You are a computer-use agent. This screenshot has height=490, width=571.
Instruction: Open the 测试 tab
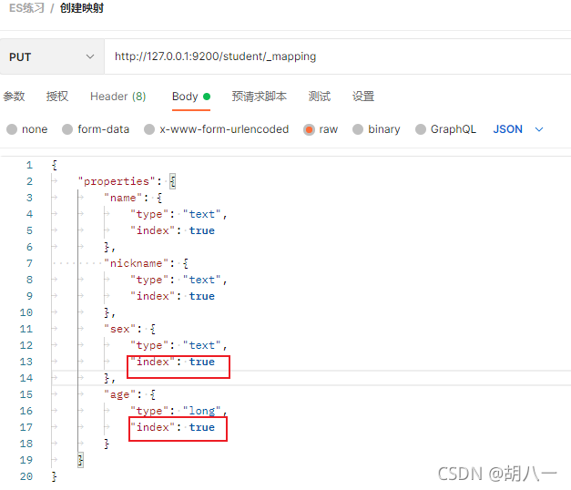tap(320, 97)
